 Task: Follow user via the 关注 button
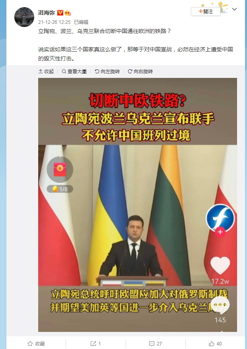[x=205, y=12]
